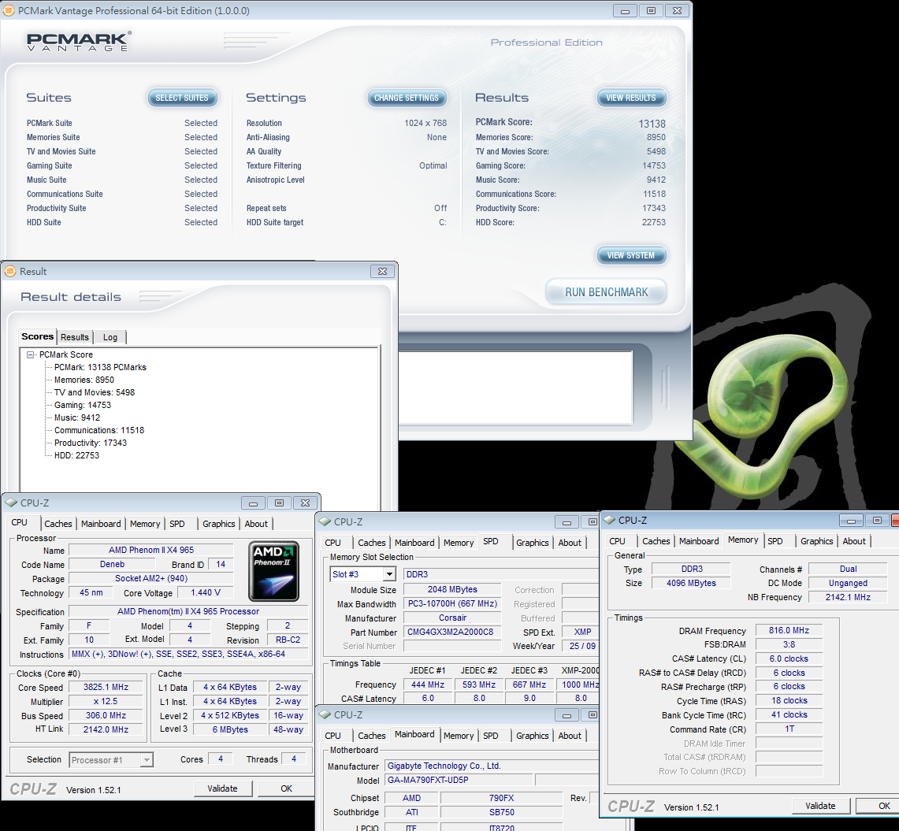Click the motherboard Model field GA-MA790FXT-UD5P
899x831 pixels.
[x=459, y=780]
